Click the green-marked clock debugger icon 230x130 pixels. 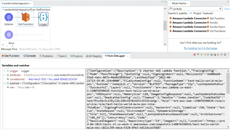point(211,55)
